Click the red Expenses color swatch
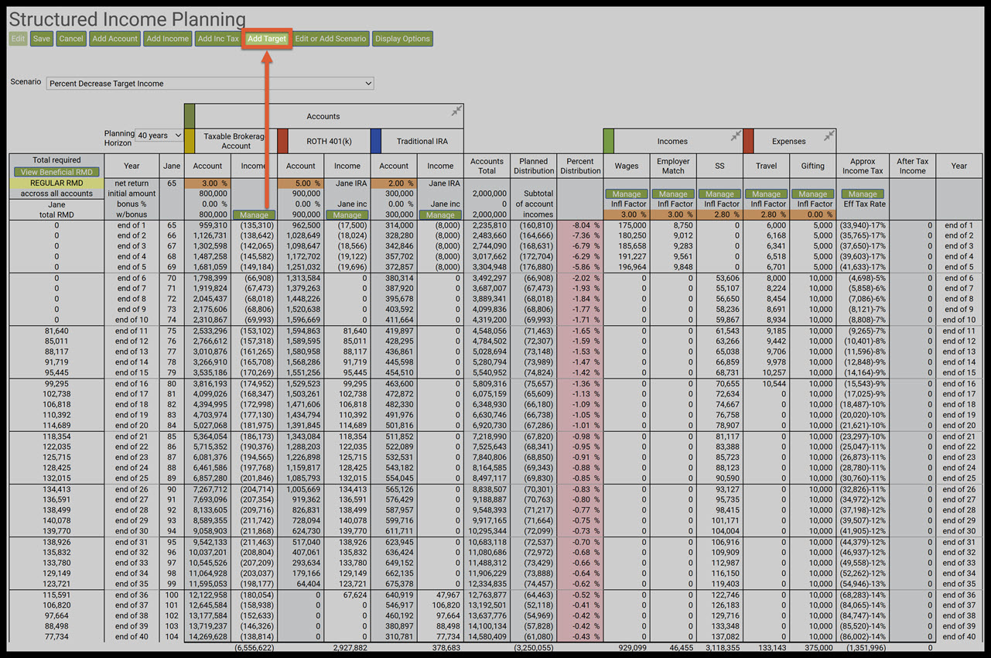The width and height of the screenshot is (991, 658). (748, 141)
